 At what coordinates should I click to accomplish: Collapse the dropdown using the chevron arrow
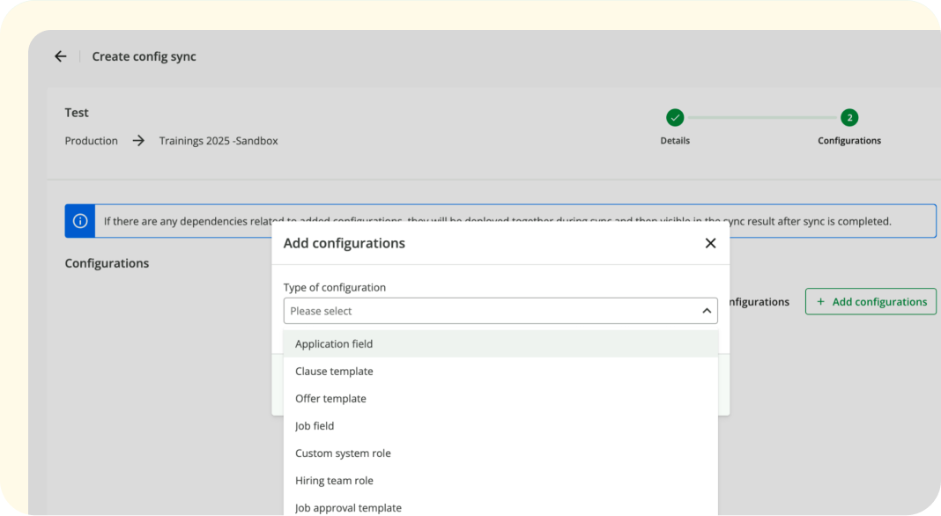click(x=706, y=311)
